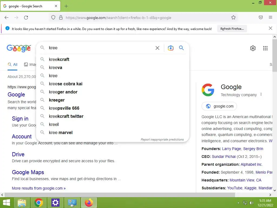Close the google - Google Search tab
Viewport: 277px width, 208px height.
56,6
